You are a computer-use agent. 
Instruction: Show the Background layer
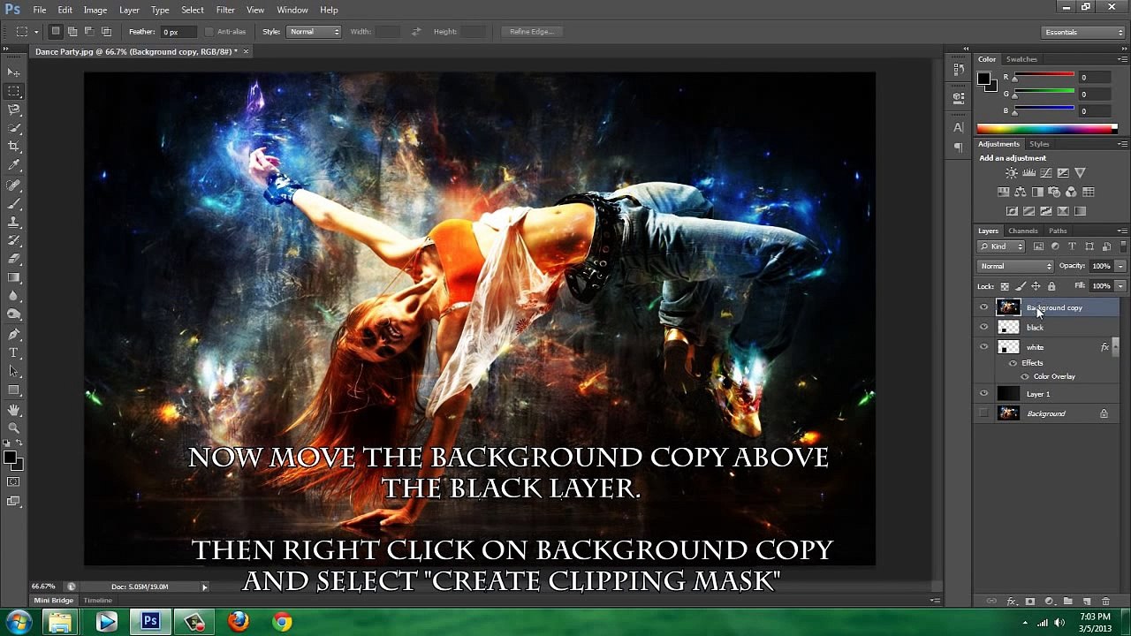983,413
